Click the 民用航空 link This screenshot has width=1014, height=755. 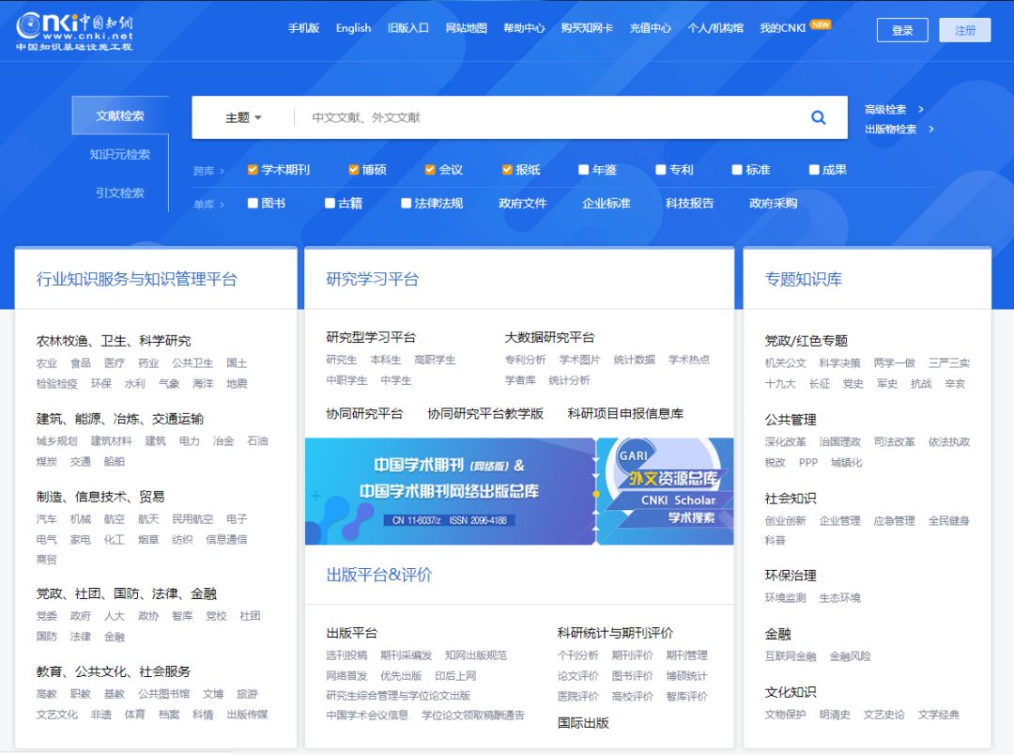tap(192, 519)
